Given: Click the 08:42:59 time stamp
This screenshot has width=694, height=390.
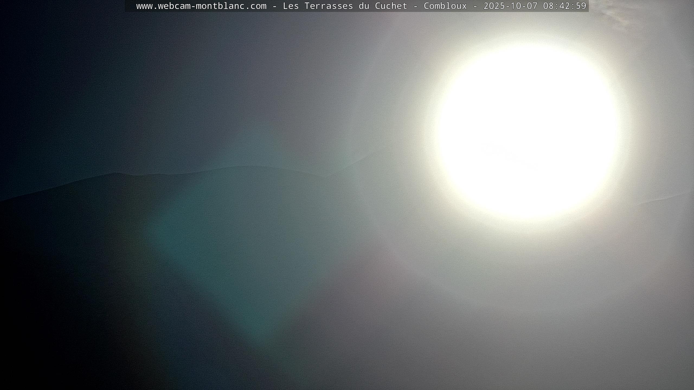Looking at the screenshot, I should [565, 6].
